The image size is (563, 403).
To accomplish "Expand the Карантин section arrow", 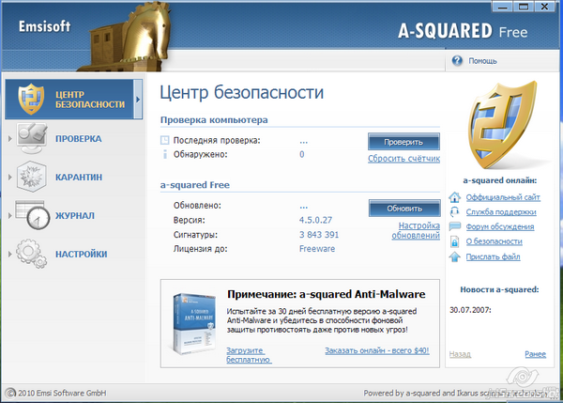I will click(x=10, y=177).
